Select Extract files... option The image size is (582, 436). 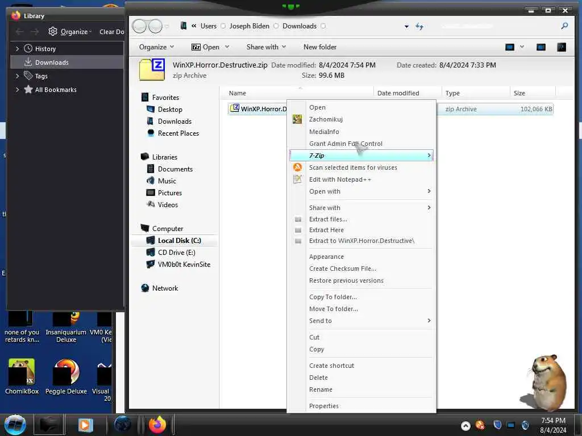click(328, 219)
